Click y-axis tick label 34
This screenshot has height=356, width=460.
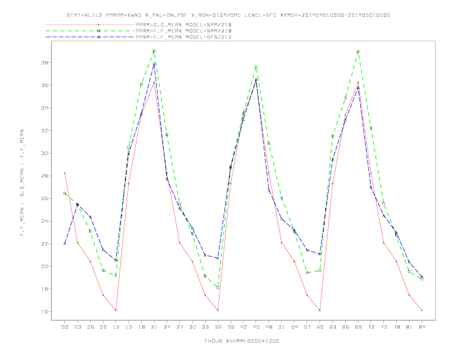tap(44, 108)
